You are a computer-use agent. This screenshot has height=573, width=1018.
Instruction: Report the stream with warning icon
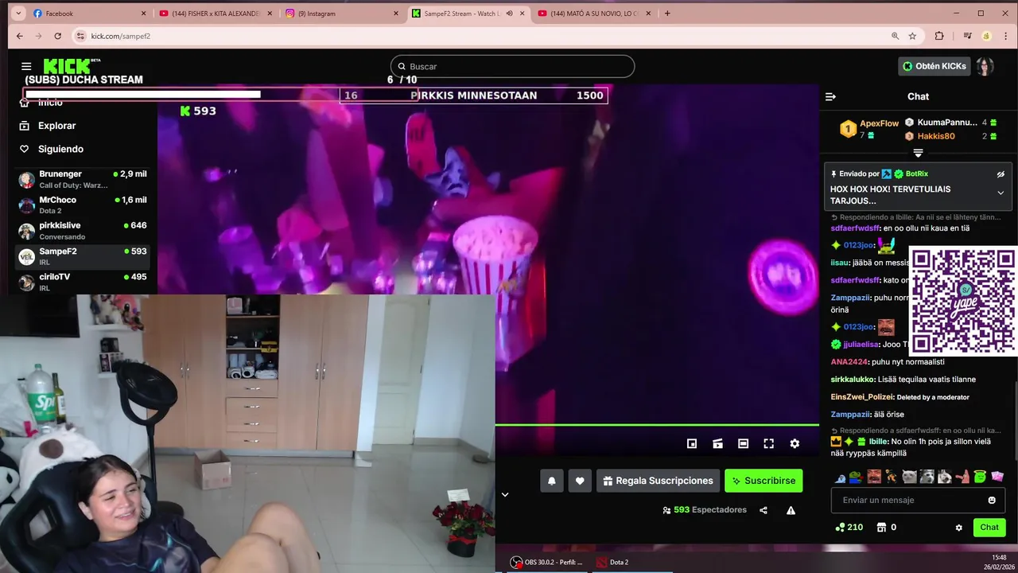(791, 510)
